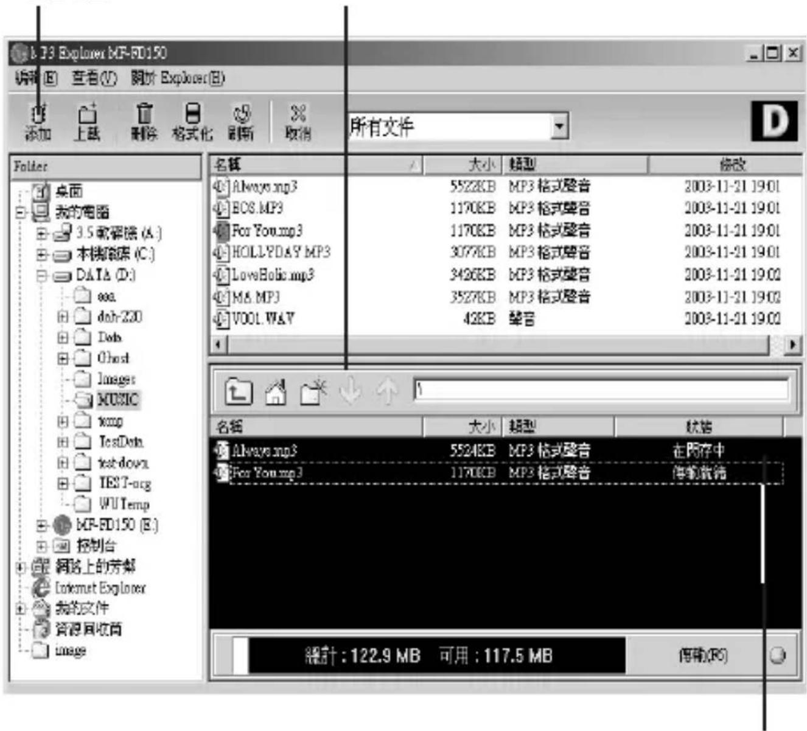Open the 所有文件 file type dropdown

559,127
